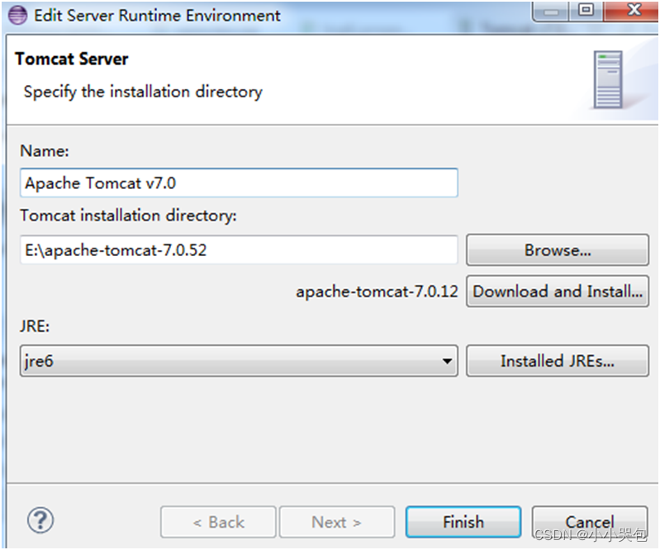The image size is (660, 550).
Task: Open the Installed JREs... dialog
Action: click(558, 361)
